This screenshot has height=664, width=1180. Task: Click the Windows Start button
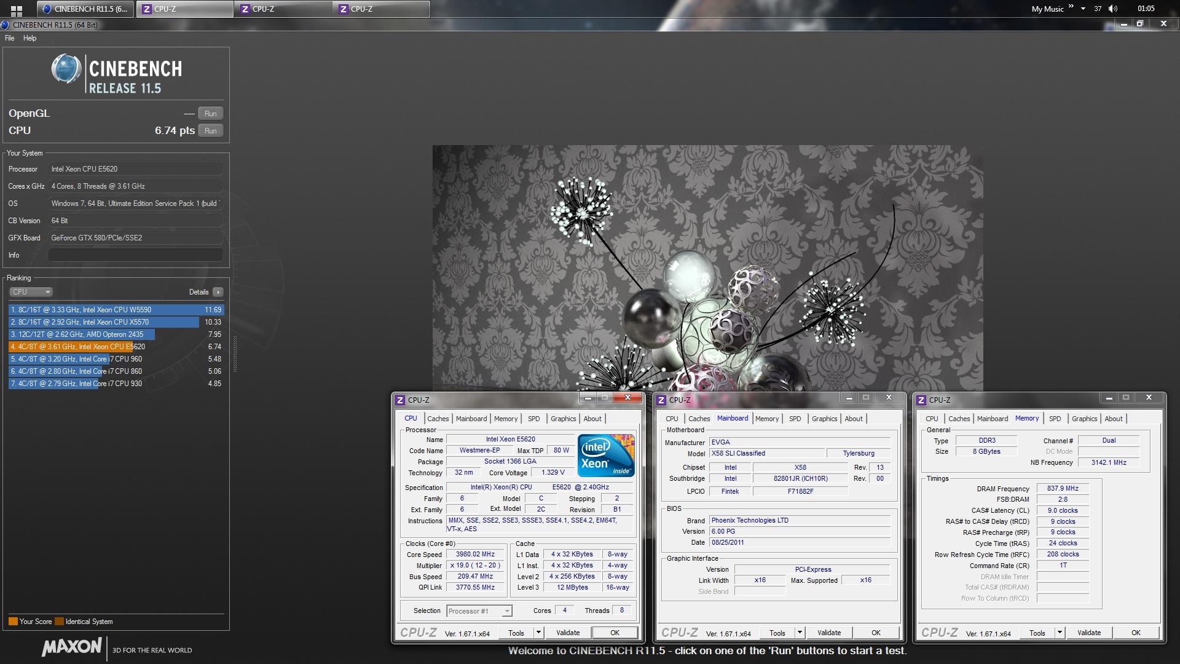(x=17, y=10)
